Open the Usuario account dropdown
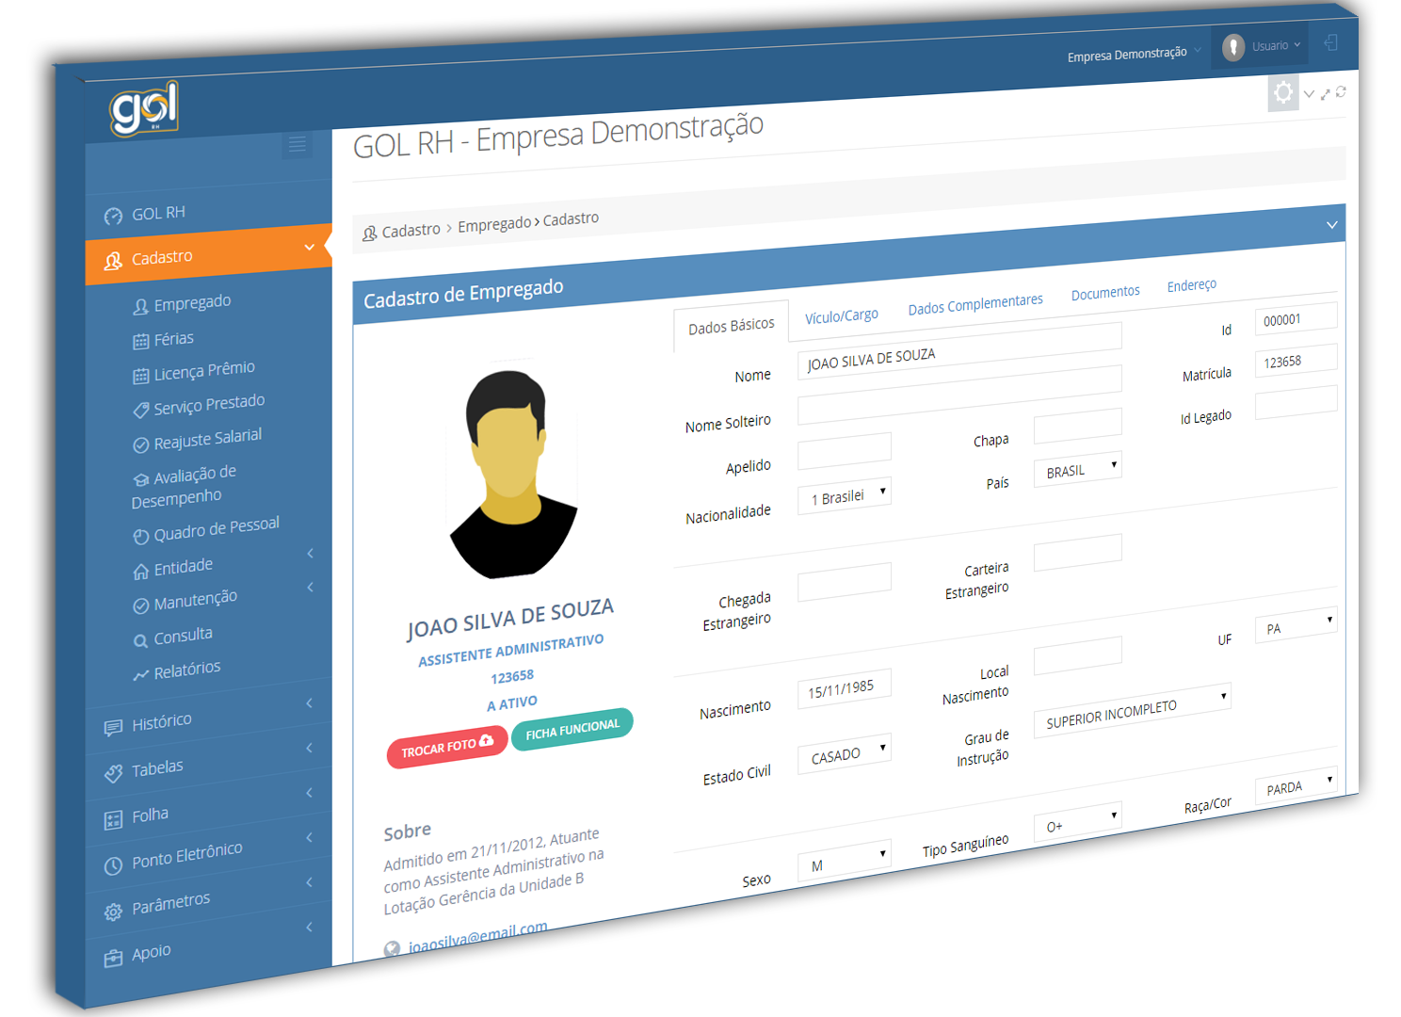The image size is (1401, 1017). 1262,45
